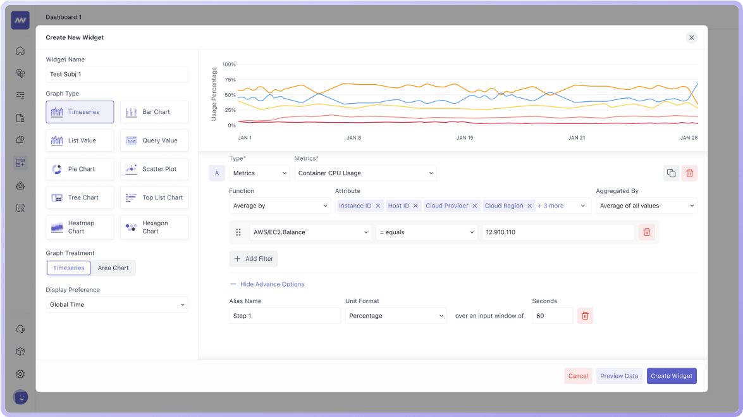Viewport: 743px width, 417px height.
Task: Click the Usage Percentage axis title
Action: [x=214, y=94]
